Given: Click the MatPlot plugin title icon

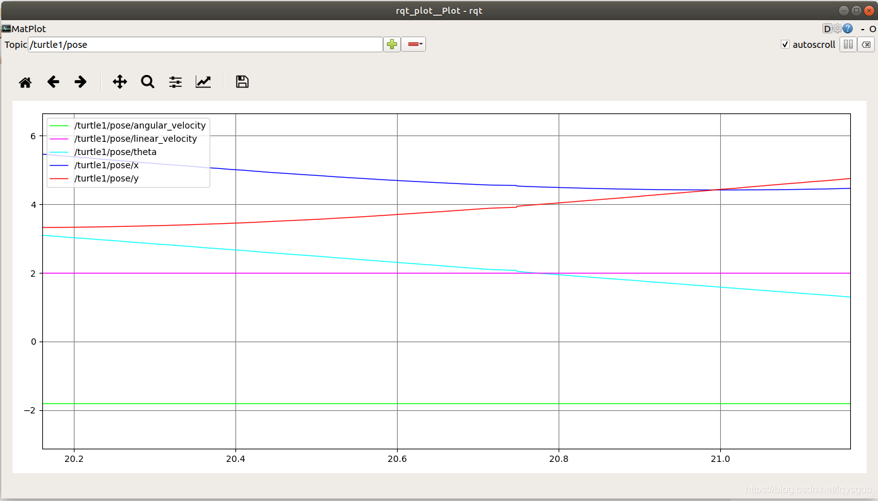Looking at the screenshot, I should click(x=6, y=28).
